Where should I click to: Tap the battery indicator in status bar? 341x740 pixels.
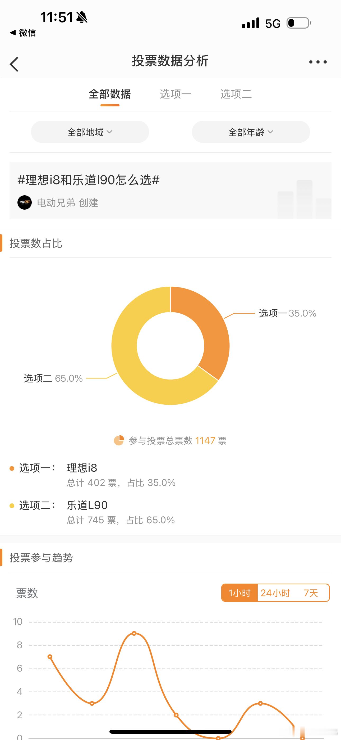(299, 23)
